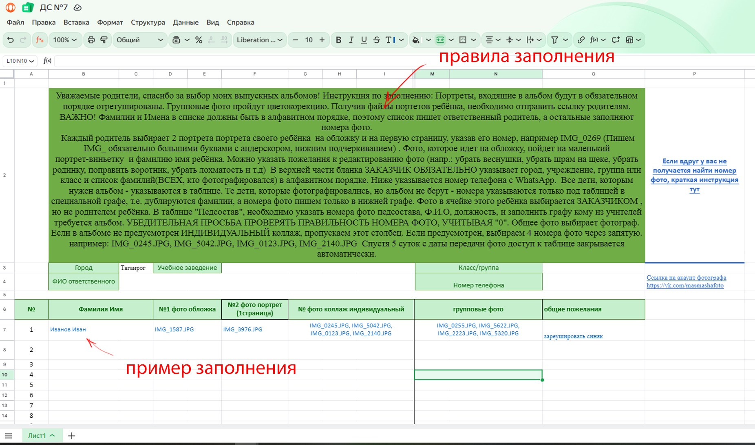755x445 pixels.
Task: Click the insert link icon
Action: (581, 40)
